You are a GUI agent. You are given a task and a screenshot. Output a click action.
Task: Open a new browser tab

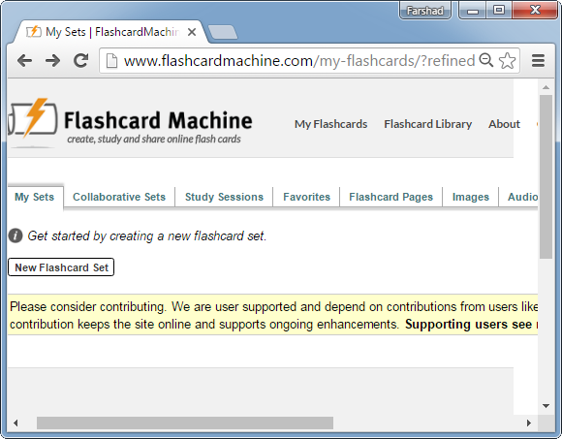point(223,32)
